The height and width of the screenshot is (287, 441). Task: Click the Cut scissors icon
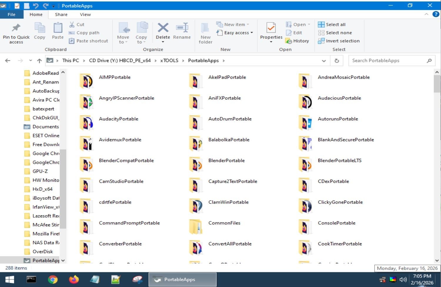tap(72, 24)
